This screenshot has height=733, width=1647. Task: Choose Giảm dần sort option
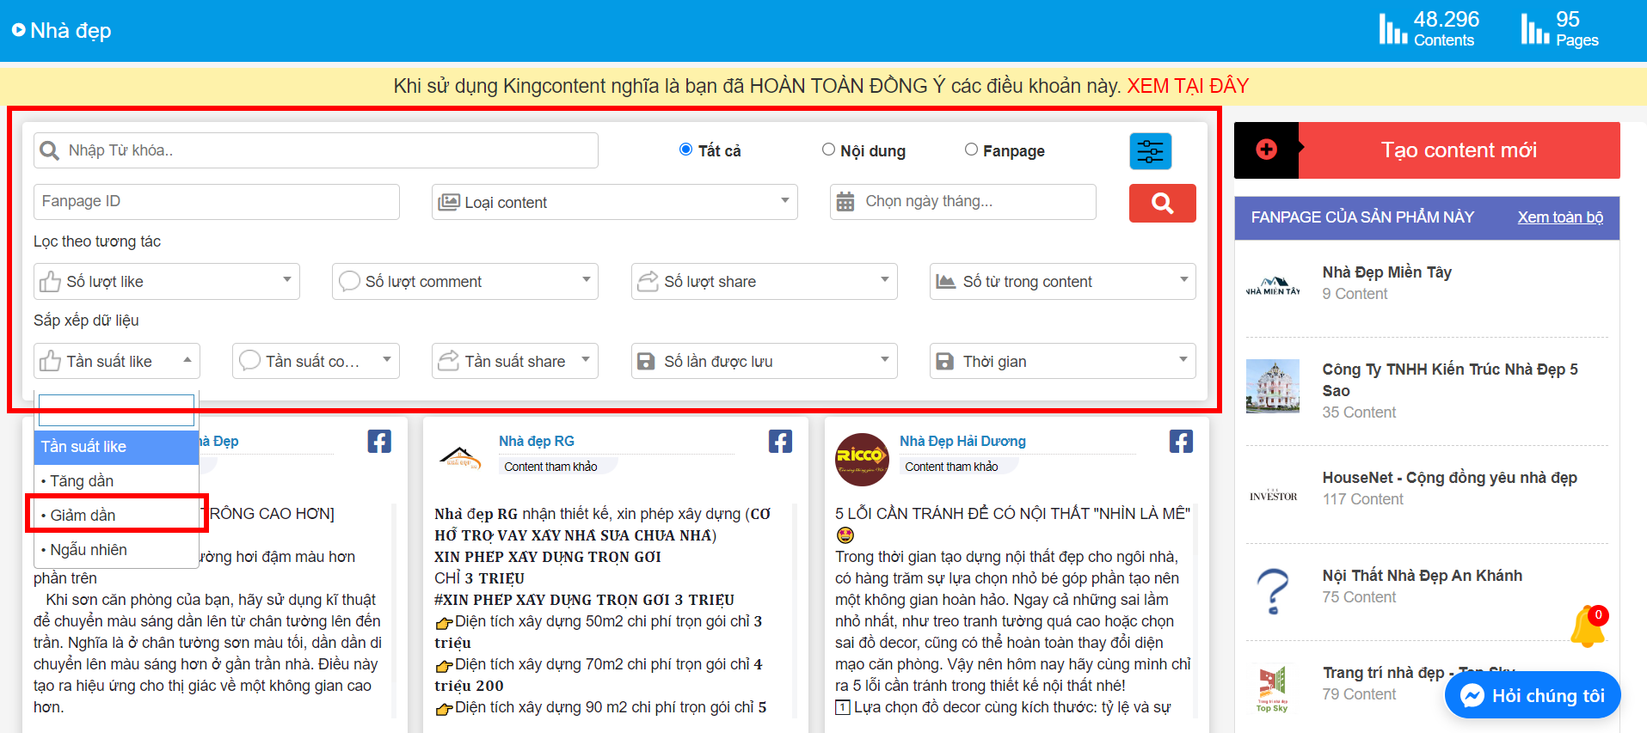tap(116, 516)
